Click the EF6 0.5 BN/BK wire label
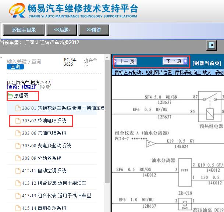 [x=150, y=109]
